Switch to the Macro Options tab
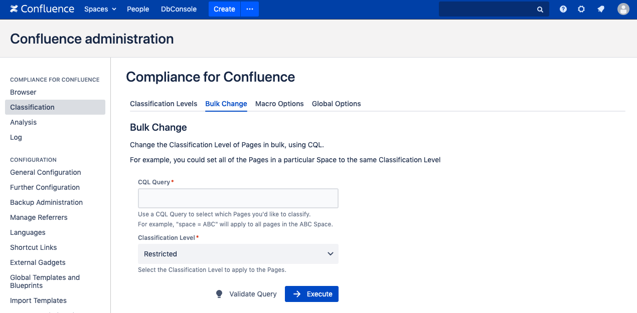The width and height of the screenshot is (637, 313). coord(279,104)
